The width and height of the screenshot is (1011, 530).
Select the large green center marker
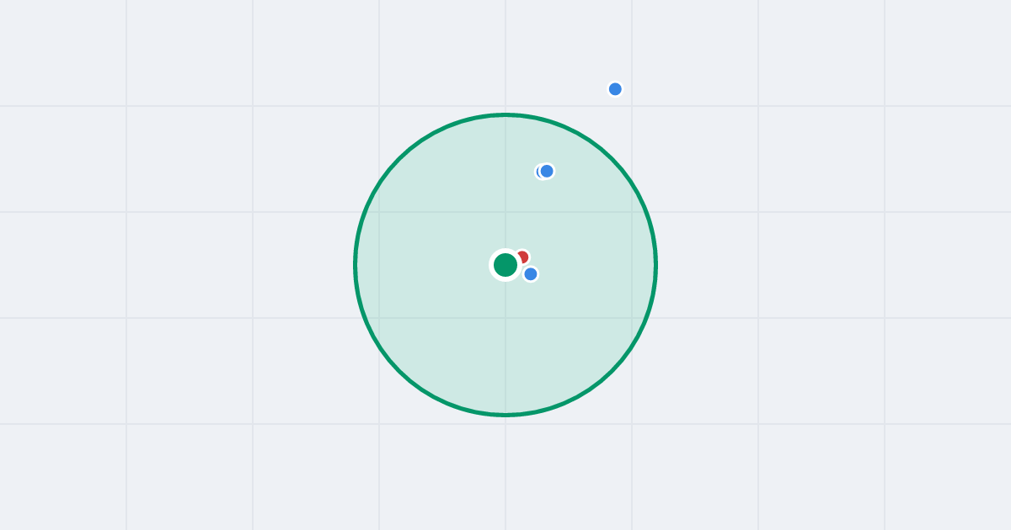pos(505,265)
